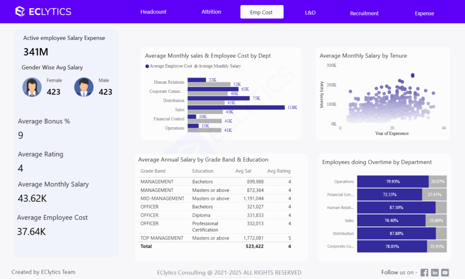Screen dimensions: 465x279
Task: Click the Facebook icon in footer
Action: point(425,273)
